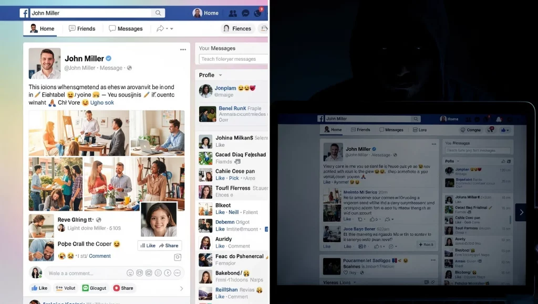Open the share arrow dropdown beside Messages tab
The height and width of the screenshot is (304, 538).
pos(164,28)
